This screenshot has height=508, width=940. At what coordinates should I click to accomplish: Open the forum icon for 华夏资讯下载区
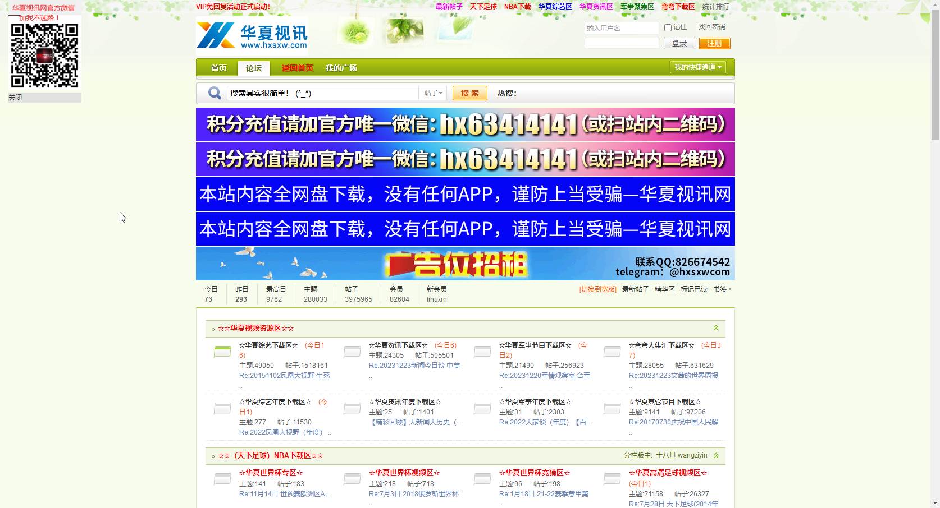coord(352,352)
